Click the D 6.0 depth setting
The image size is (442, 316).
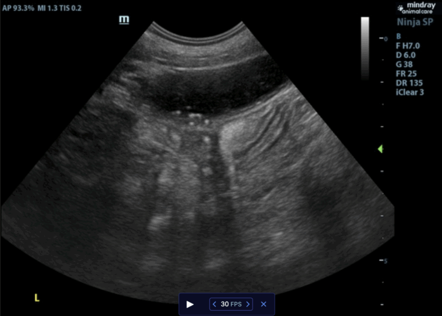click(407, 55)
